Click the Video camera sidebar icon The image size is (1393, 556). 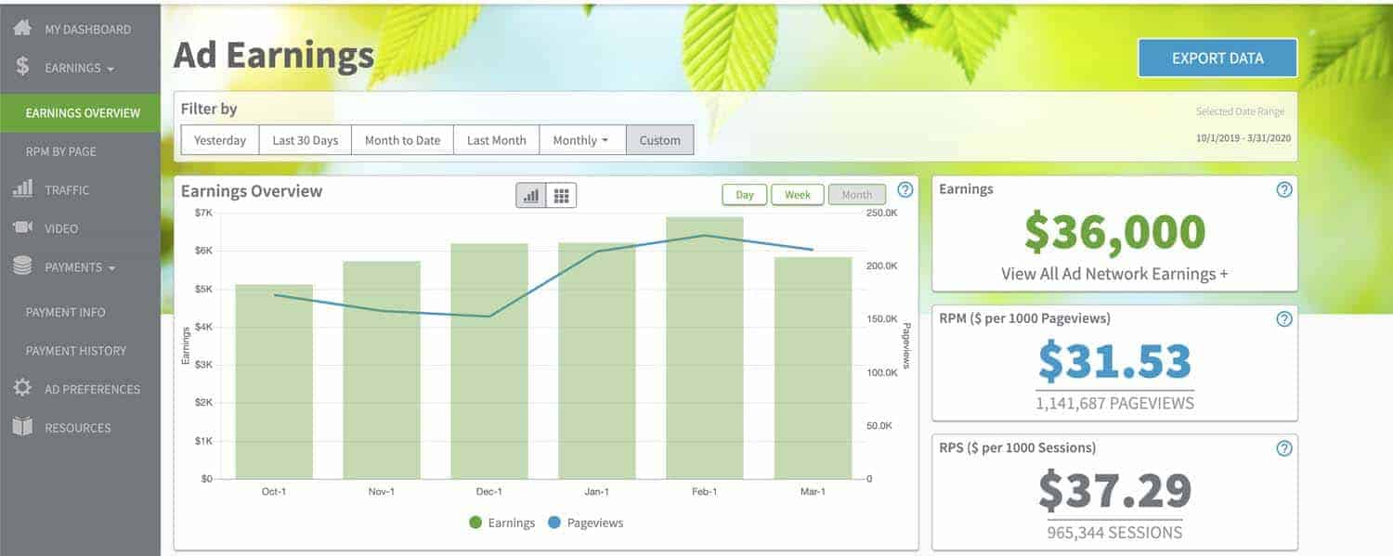click(22, 228)
